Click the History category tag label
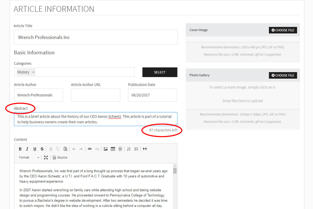313x209 pixels. (23, 72)
